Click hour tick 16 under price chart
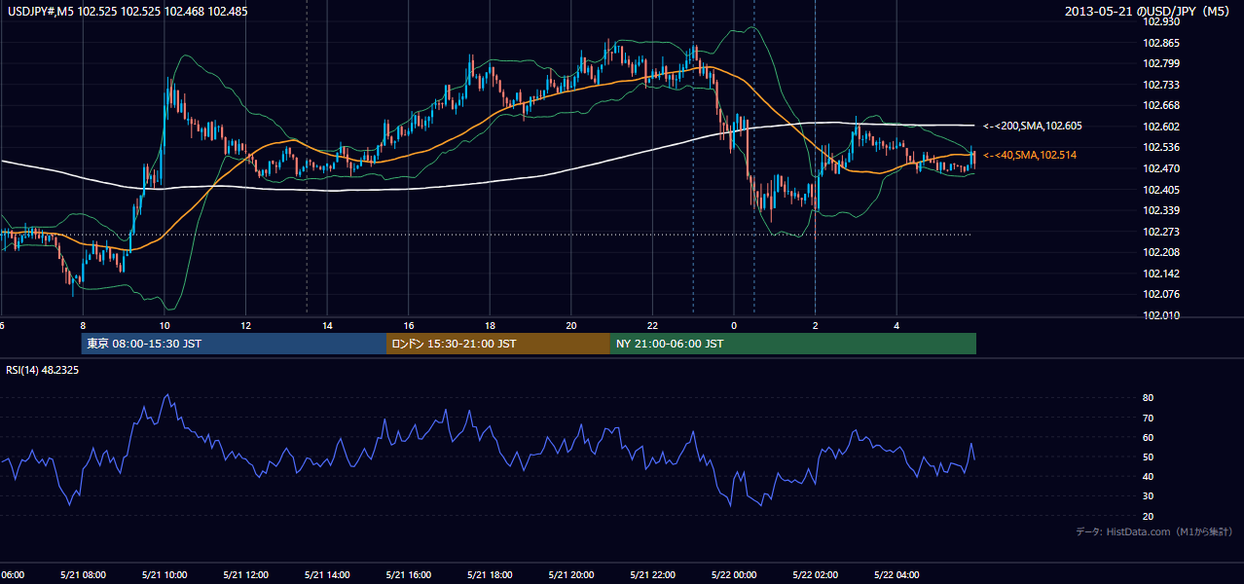This screenshot has width=1244, height=584. (x=409, y=325)
